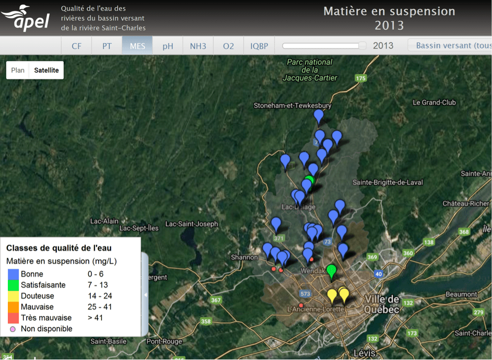Select the pH parameter tab

[x=168, y=46]
